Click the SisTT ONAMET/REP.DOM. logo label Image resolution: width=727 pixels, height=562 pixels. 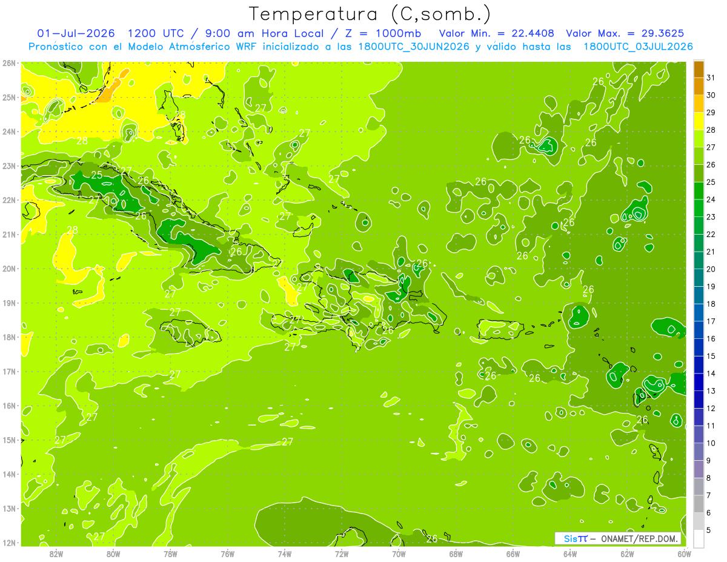(x=618, y=539)
